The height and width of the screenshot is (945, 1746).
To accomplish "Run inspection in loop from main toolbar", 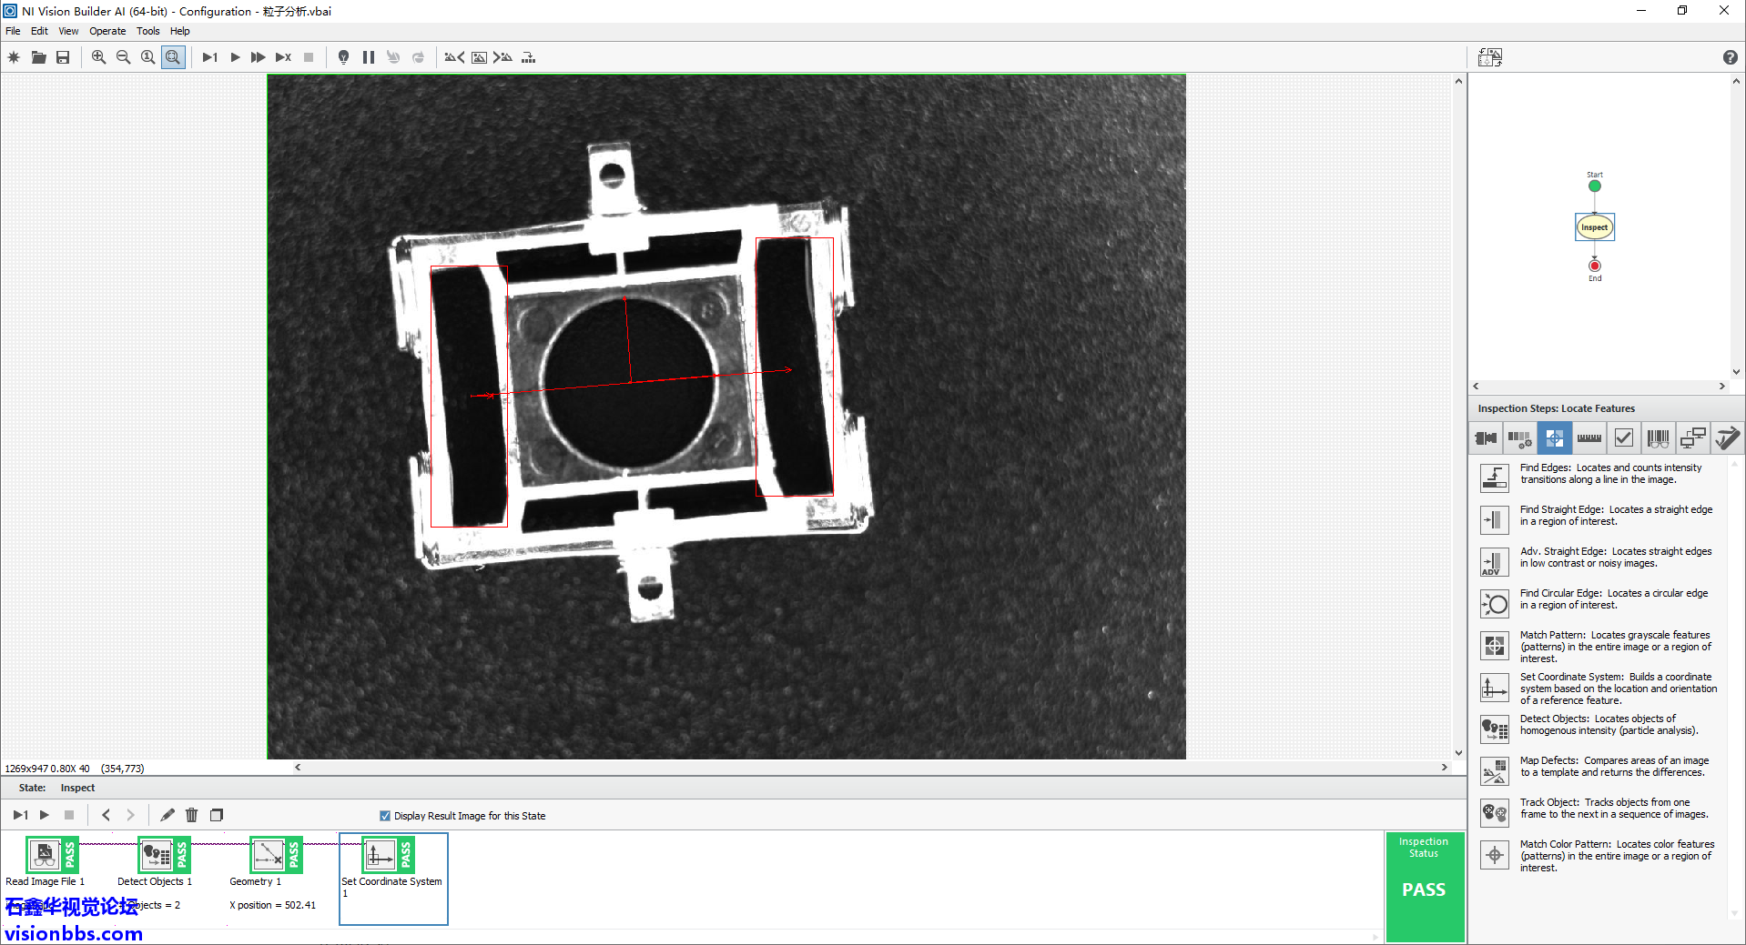I will (x=235, y=57).
